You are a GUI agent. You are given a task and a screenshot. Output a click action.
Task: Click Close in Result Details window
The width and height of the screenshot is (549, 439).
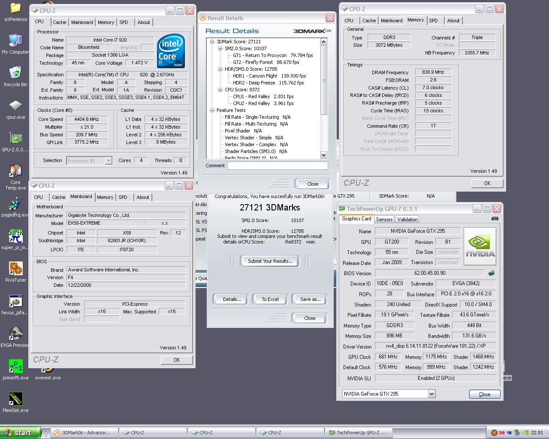313,184
